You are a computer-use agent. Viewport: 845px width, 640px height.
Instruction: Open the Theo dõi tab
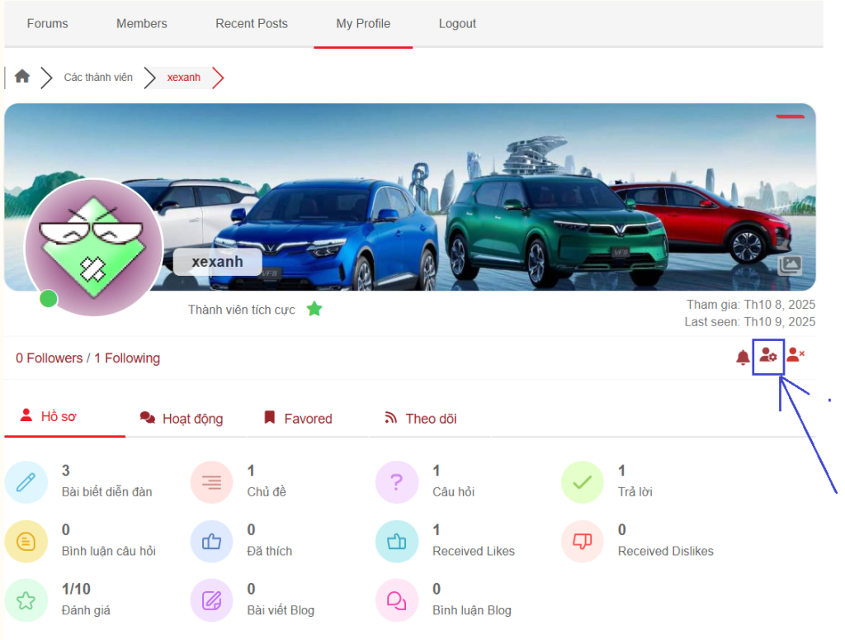421,419
